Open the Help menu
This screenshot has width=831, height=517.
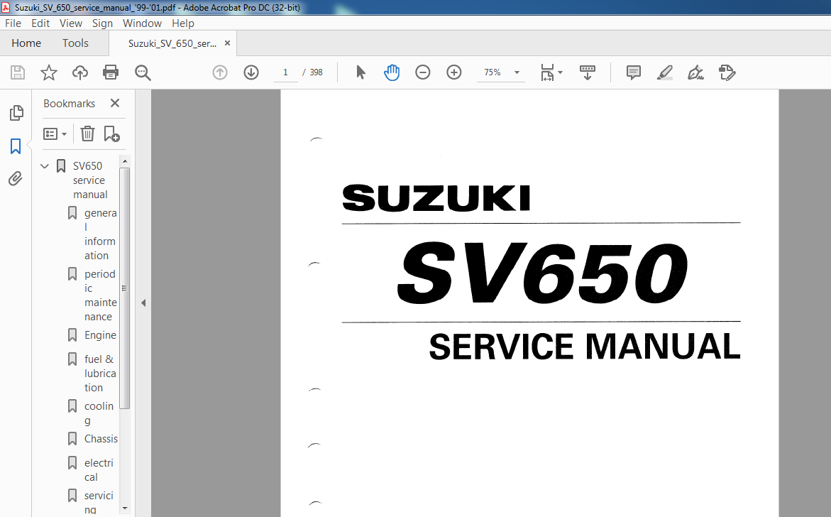tap(183, 23)
